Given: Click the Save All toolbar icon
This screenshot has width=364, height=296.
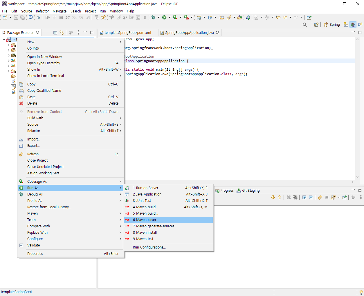Looking at the screenshot, I should coord(22,17).
